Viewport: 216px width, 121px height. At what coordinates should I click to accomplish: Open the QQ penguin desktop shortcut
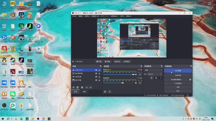pos(4,61)
